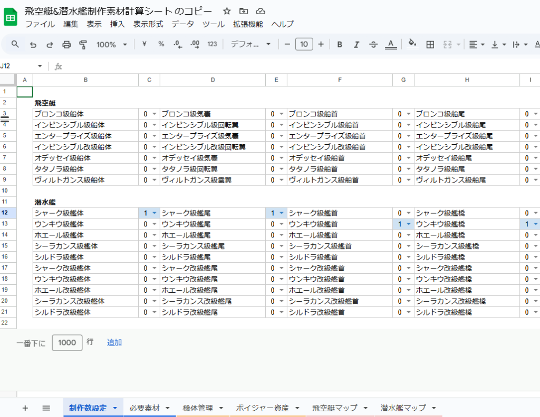Open the データ menu
This screenshot has height=417, width=540.
pyautogui.click(x=182, y=24)
